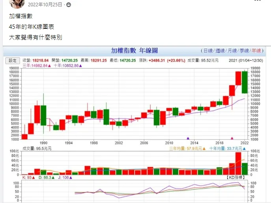The height and width of the screenshot is (203, 271).
Task: Click the 成交量 95.52兆元 header value
Action: point(203,60)
